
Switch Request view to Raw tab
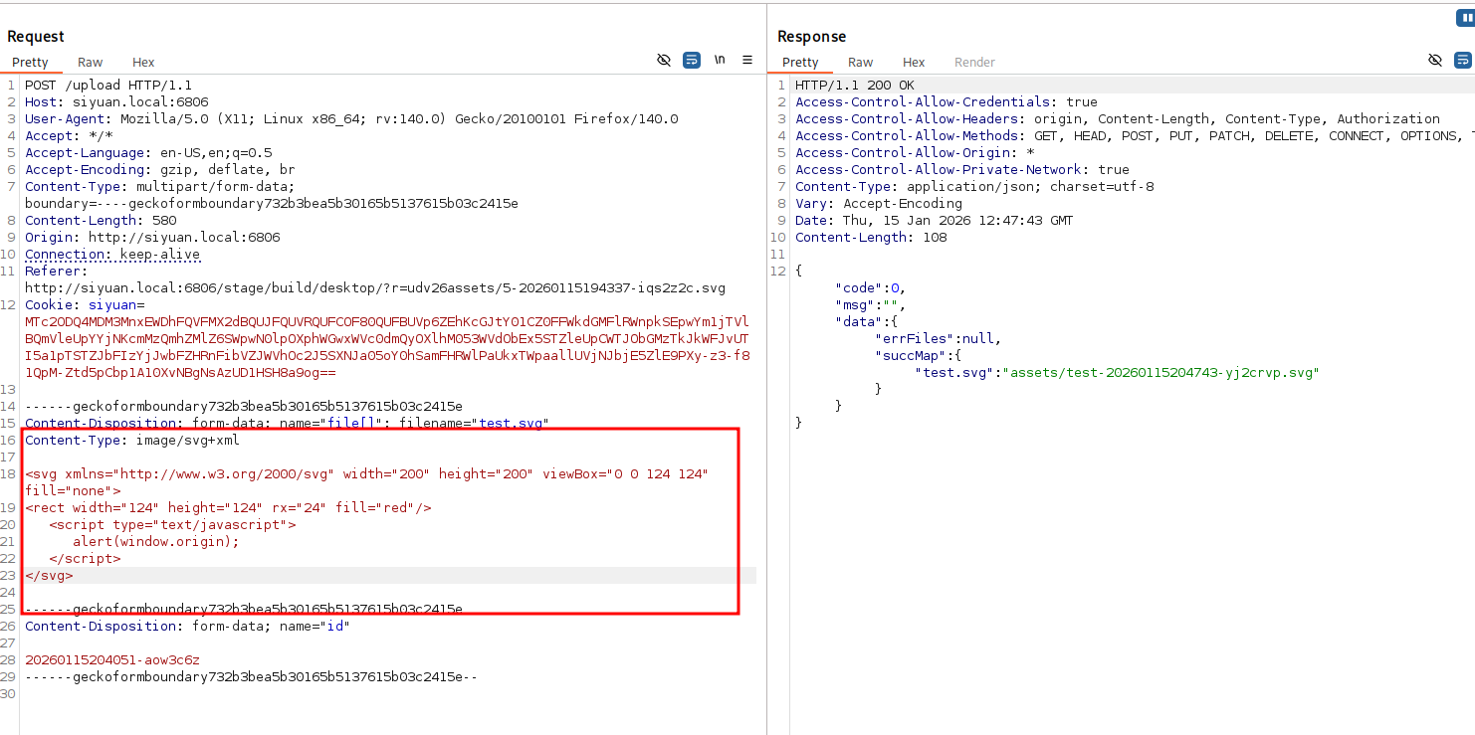click(90, 62)
